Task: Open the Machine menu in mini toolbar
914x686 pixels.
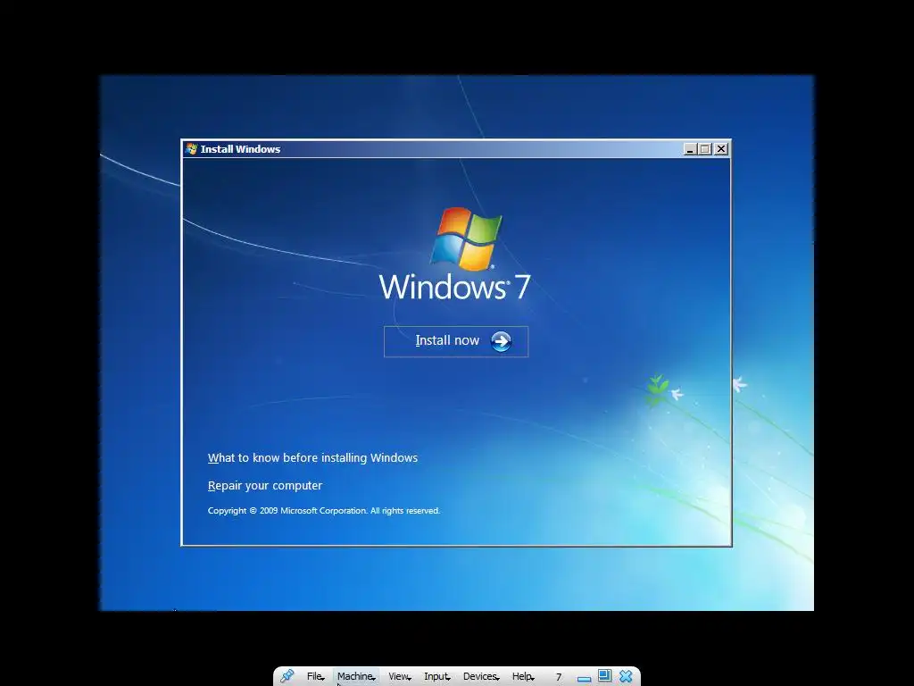Action: pyautogui.click(x=356, y=676)
